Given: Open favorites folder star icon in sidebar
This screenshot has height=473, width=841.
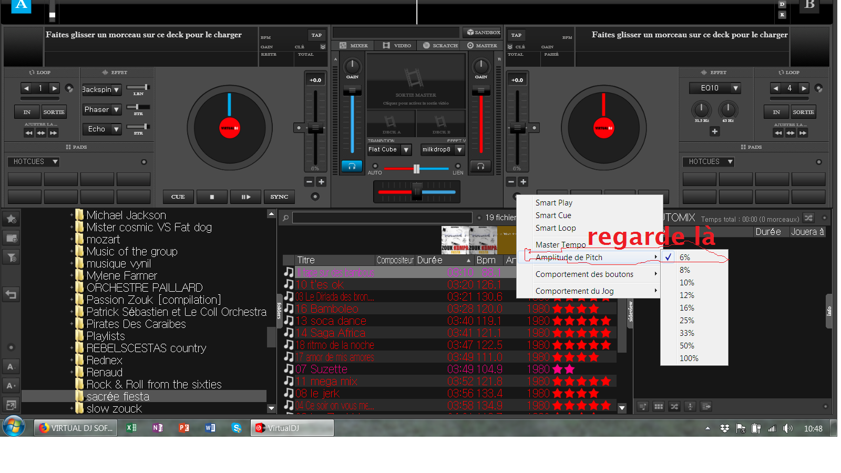Looking at the screenshot, I should coord(11,219).
